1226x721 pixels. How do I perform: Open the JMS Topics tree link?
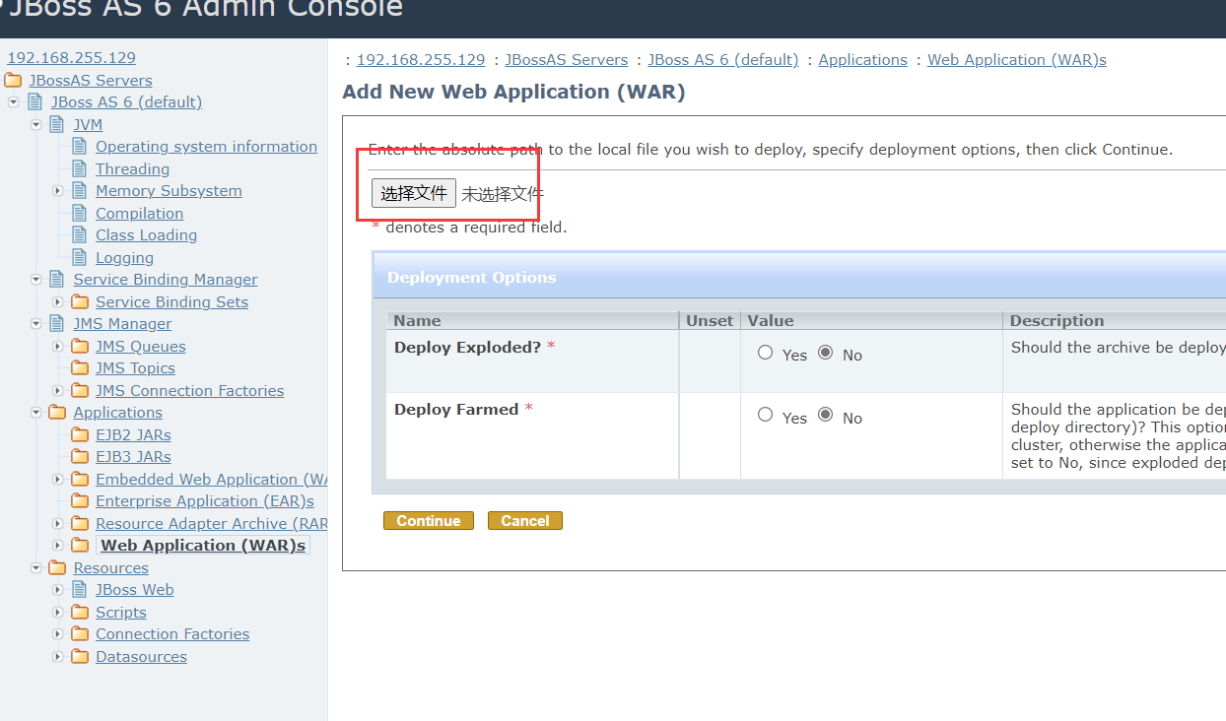tap(135, 368)
